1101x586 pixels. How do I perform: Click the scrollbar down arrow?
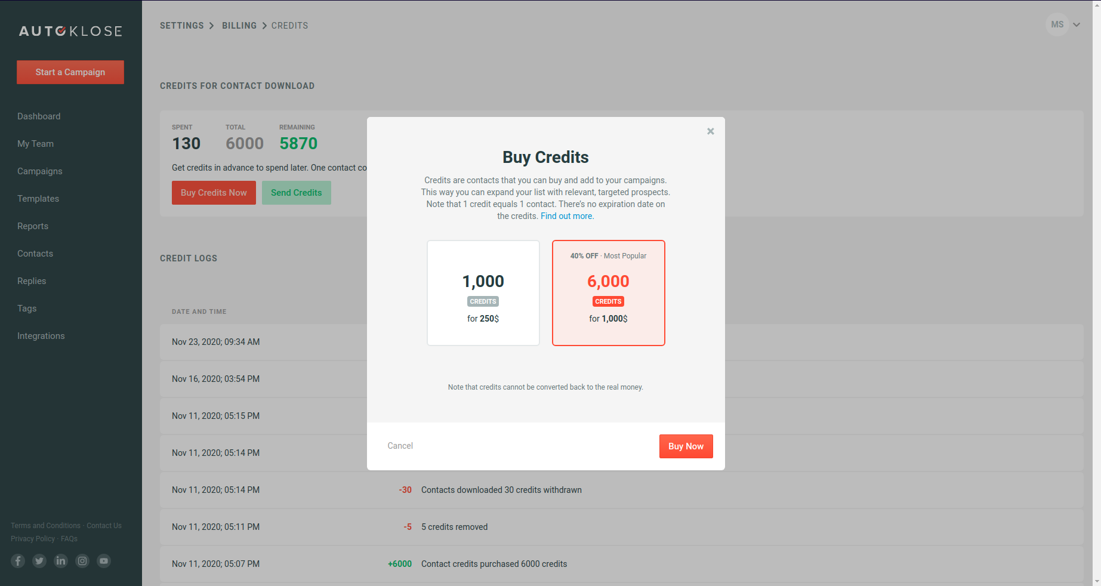pyautogui.click(x=1097, y=581)
